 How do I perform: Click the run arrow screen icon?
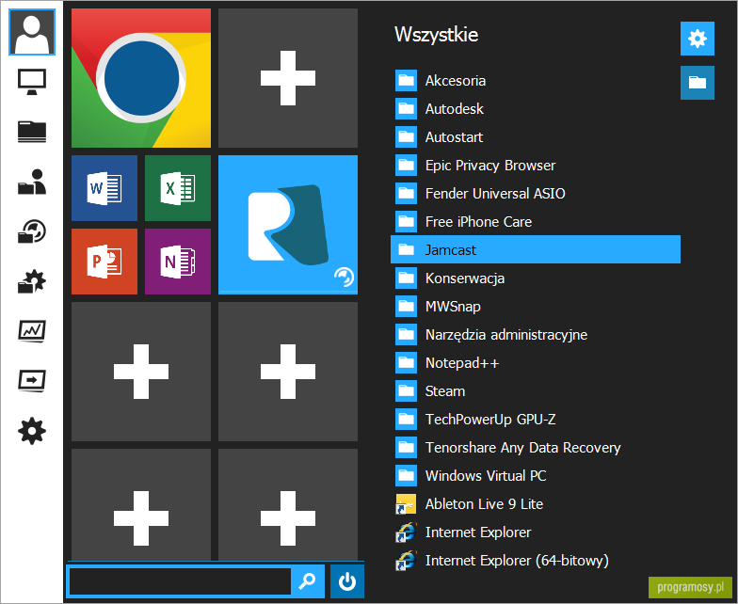tap(32, 380)
